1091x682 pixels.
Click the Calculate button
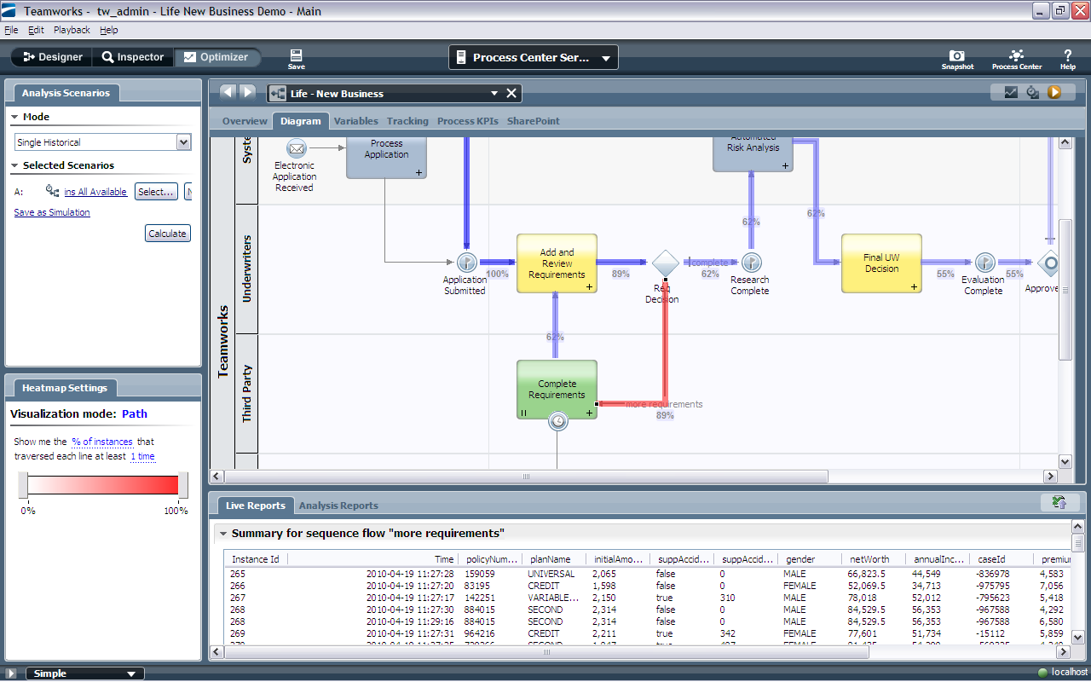(168, 234)
